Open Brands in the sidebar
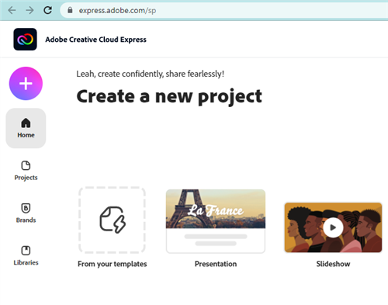Screen dimensions: 388x305 tap(26, 213)
